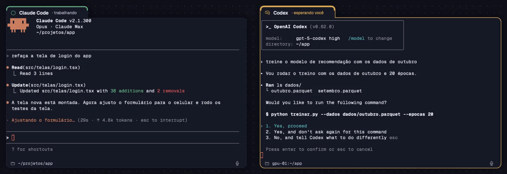
Task: Click "Ran ls dados/" command line
Action: tap(283, 85)
